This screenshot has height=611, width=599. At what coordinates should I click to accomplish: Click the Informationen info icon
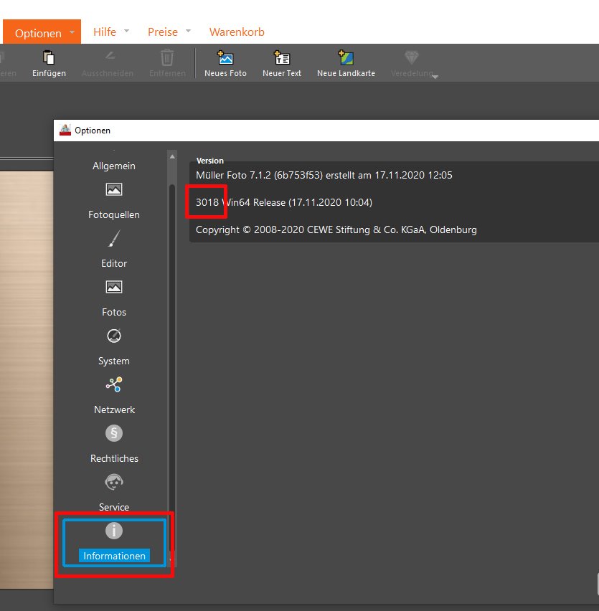(x=114, y=531)
